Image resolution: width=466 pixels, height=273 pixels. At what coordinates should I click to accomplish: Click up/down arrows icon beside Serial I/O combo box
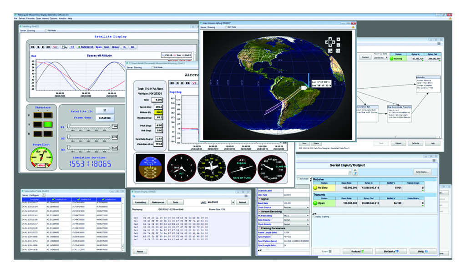[x=355, y=172]
